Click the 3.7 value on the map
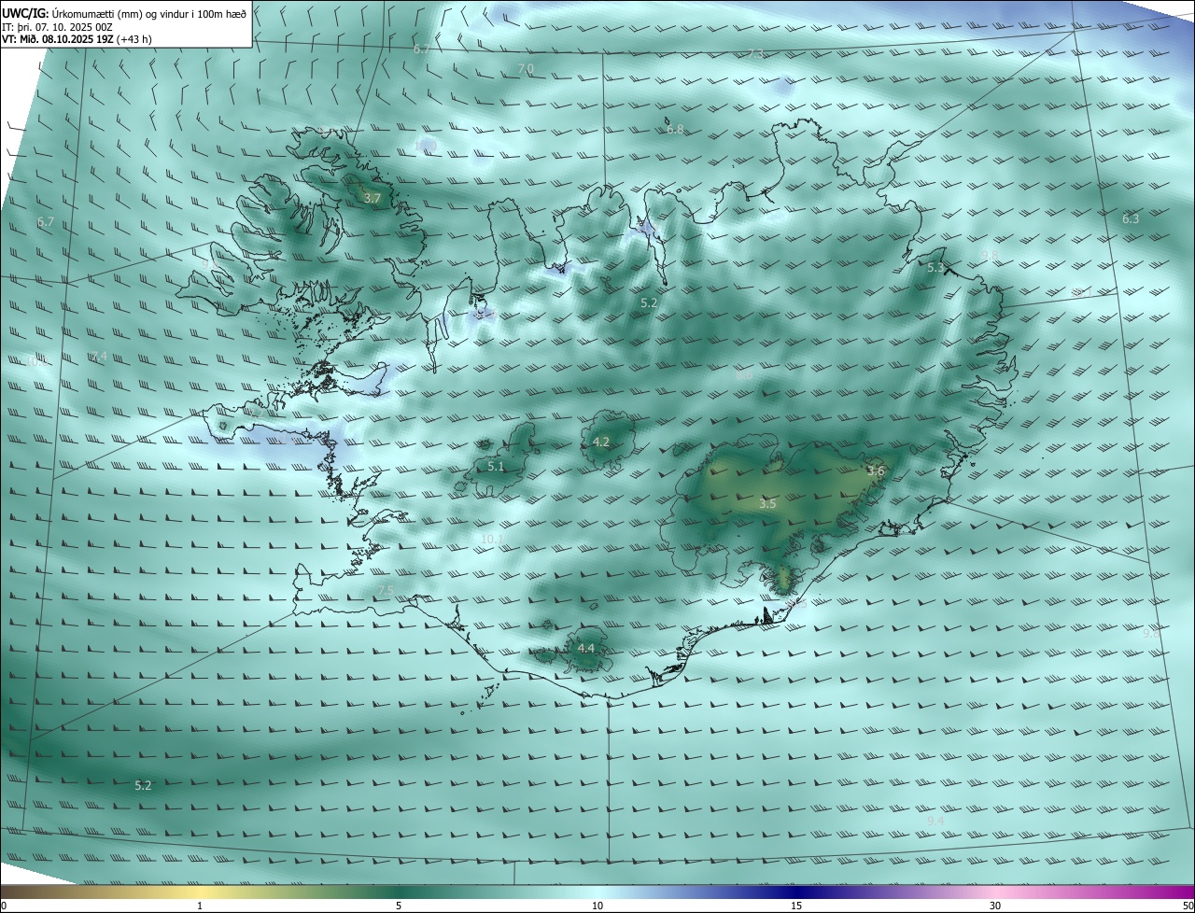The image size is (1195, 913). coord(373,198)
